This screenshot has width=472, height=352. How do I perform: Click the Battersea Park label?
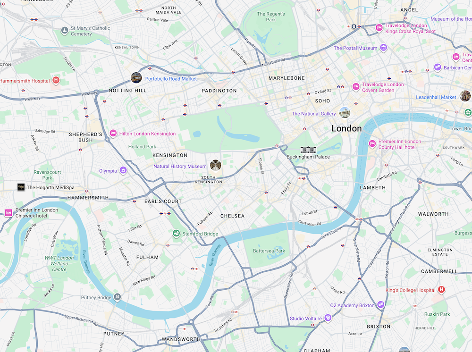coord(269,251)
